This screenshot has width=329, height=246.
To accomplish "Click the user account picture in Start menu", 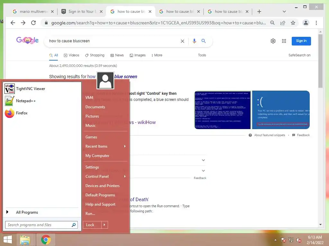I will coord(105,80).
